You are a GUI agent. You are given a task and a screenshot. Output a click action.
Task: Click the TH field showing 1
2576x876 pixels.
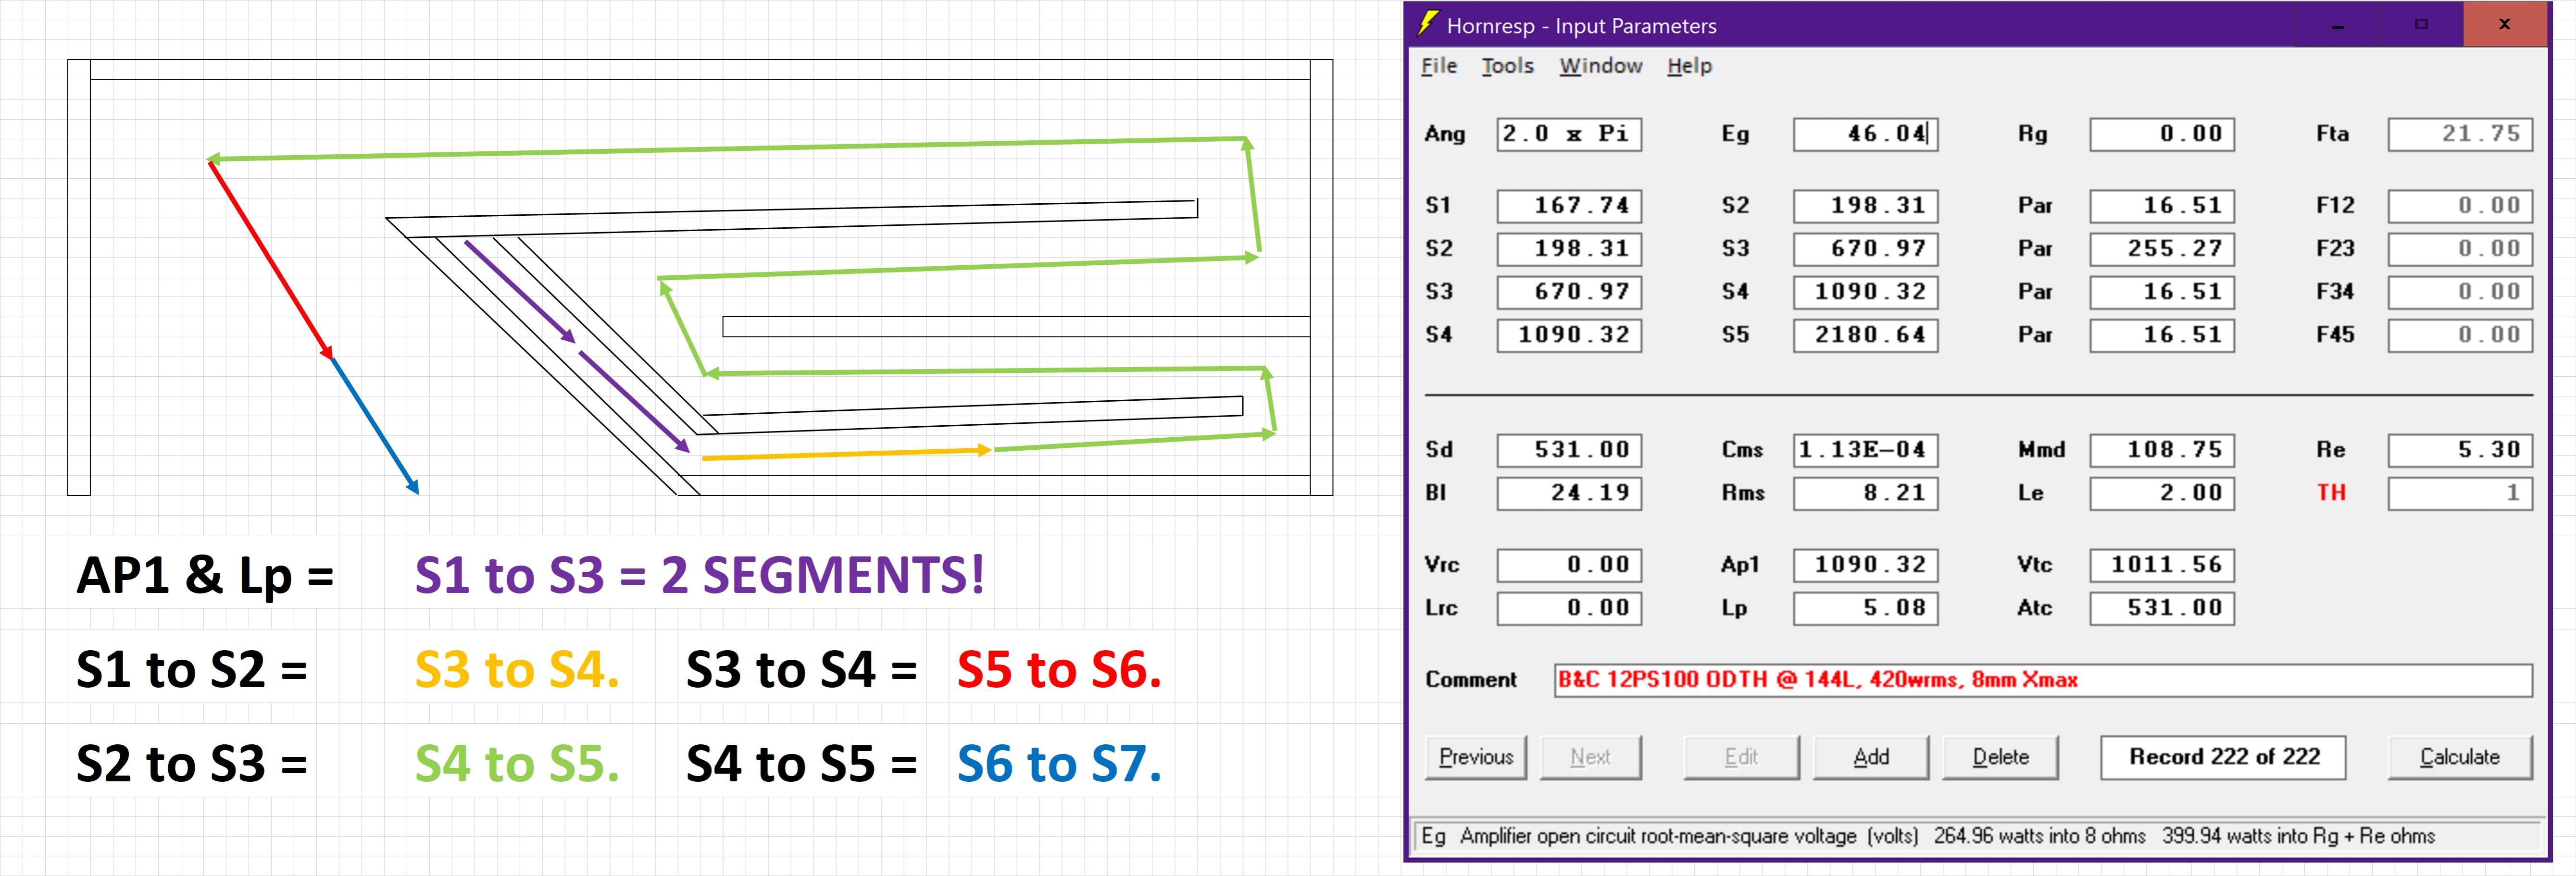point(2460,493)
